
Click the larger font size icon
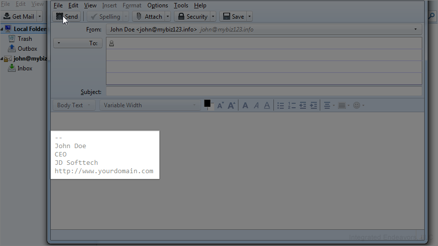(231, 105)
